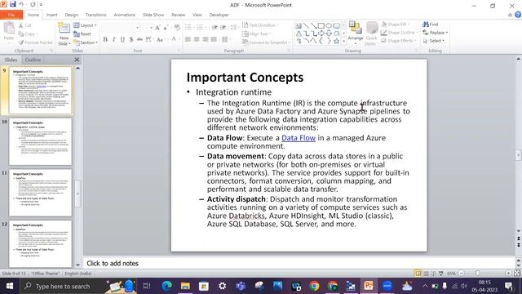Switch to Slide Sorter view

point(426,274)
